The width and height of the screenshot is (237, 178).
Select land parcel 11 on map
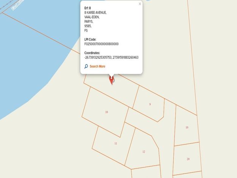tap(116, 143)
